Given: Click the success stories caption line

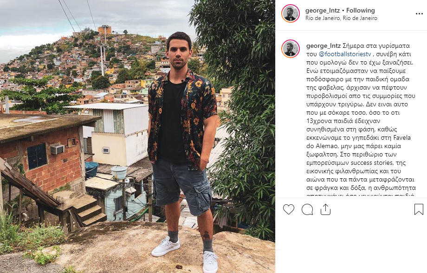Looking at the screenshot, I should tap(356, 162).
